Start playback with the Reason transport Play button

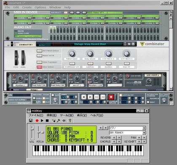pos(90,97)
